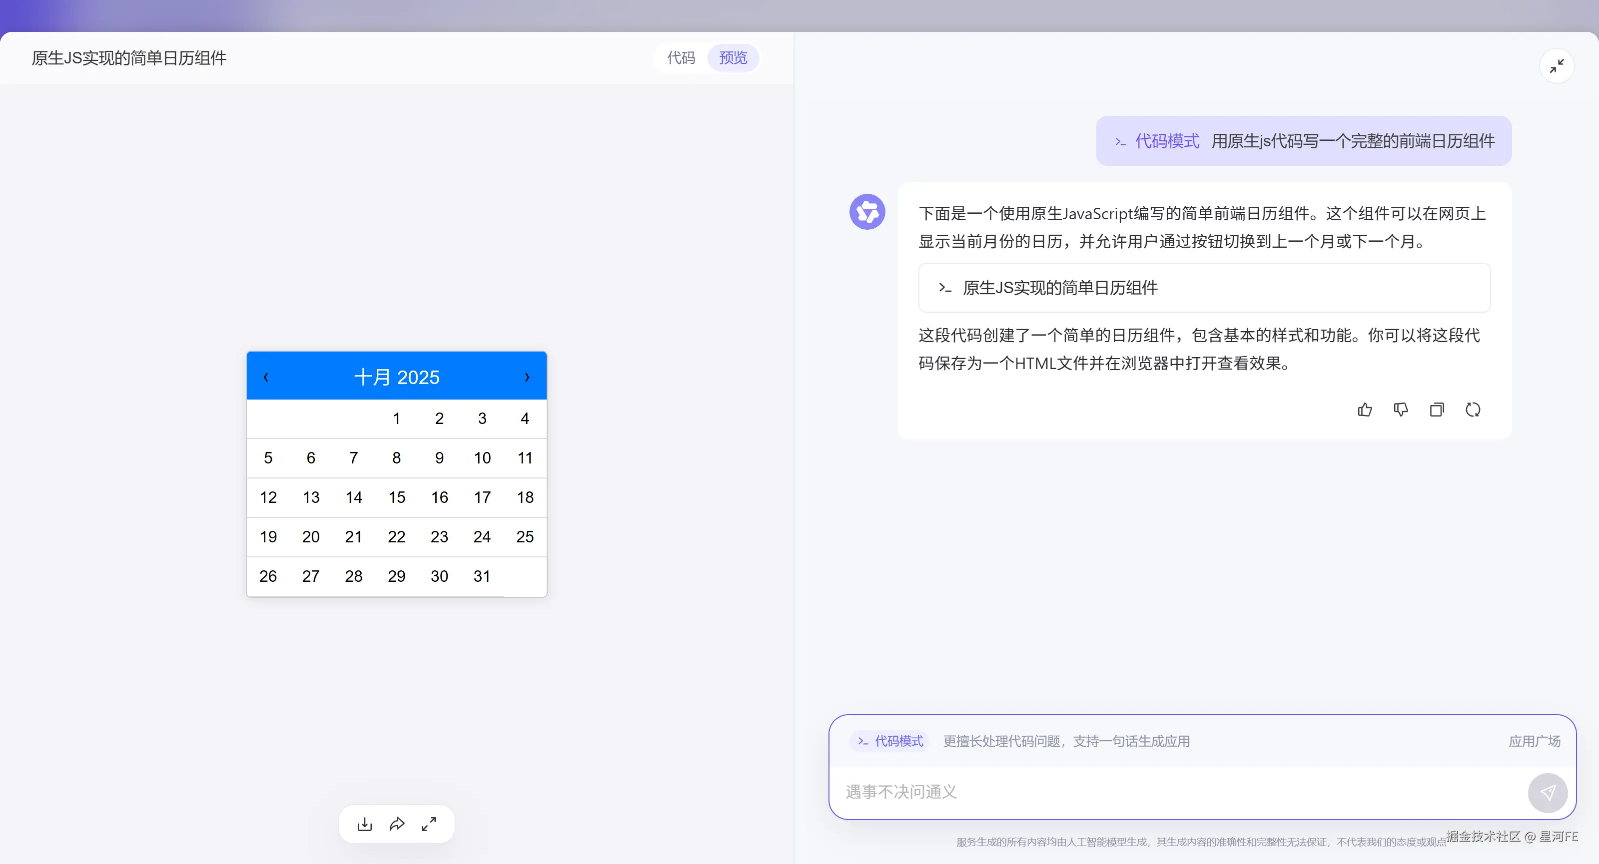
Task: Select day 27 in the calendar
Action: point(311,576)
